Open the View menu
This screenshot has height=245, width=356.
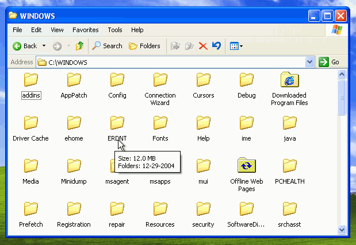pos(57,30)
